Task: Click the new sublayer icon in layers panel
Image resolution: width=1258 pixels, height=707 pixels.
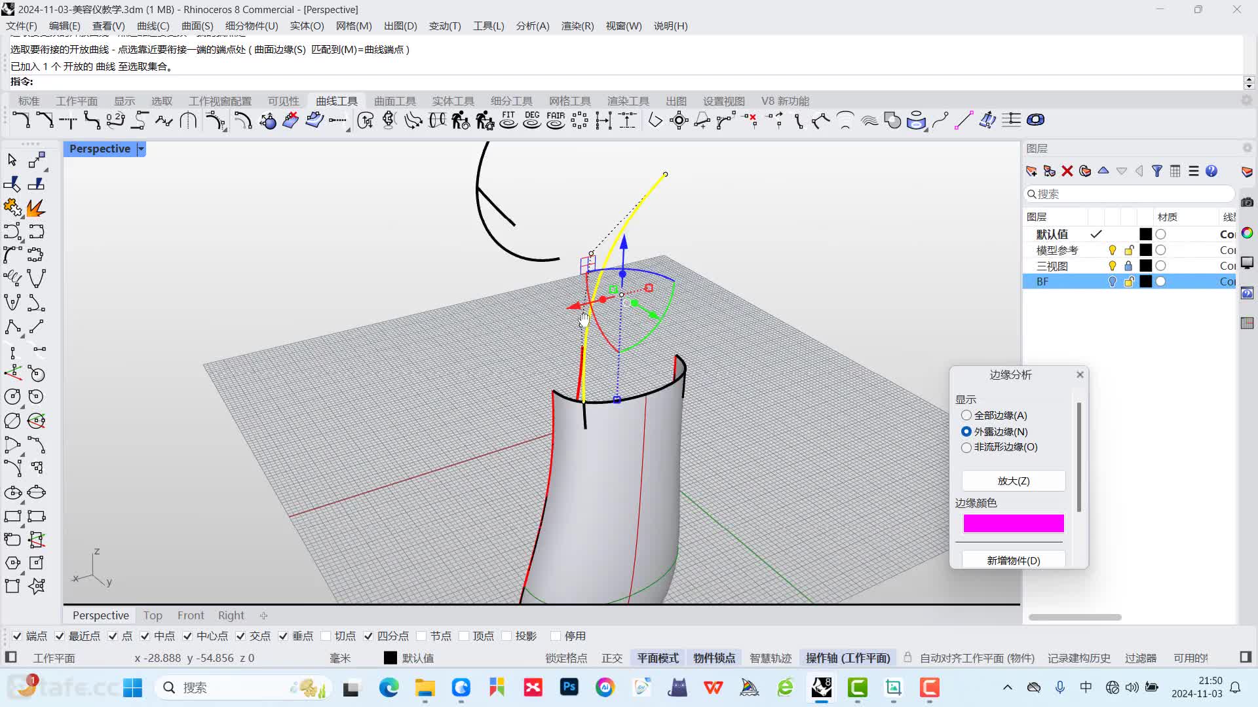Action: click(x=1050, y=171)
